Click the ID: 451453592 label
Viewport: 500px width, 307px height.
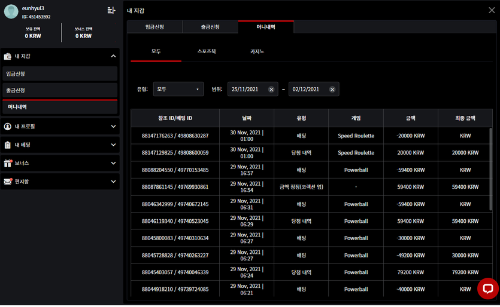pyautogui.click(x=37, y=17)
